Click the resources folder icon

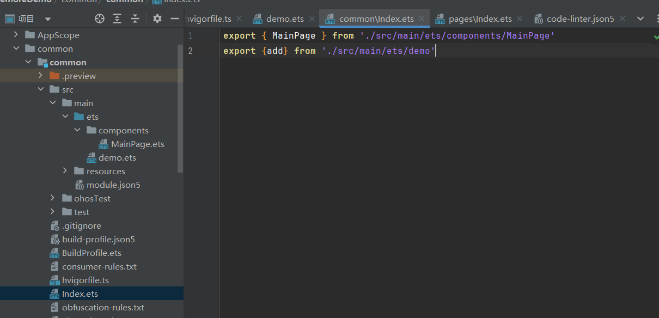[x=79, y=171]
